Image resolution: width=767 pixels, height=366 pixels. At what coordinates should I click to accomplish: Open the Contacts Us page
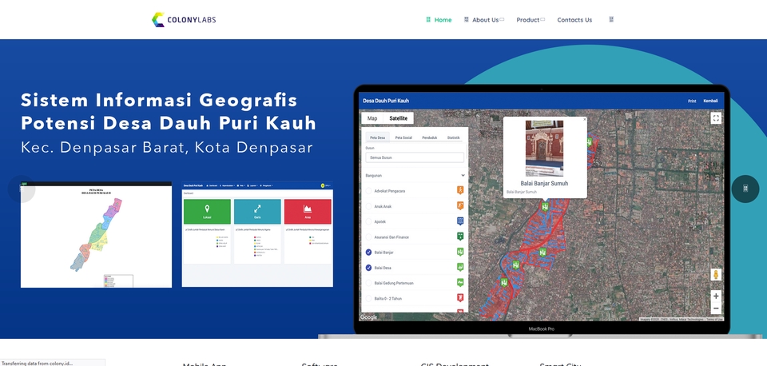point(574,20)
